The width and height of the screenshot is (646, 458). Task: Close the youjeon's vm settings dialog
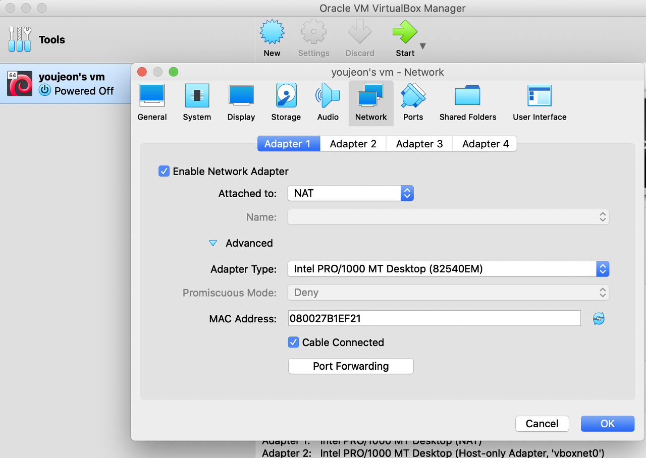[x=142, y=72]
